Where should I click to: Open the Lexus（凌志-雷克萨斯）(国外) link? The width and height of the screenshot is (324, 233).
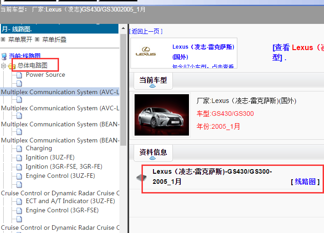tap(203, 52)
